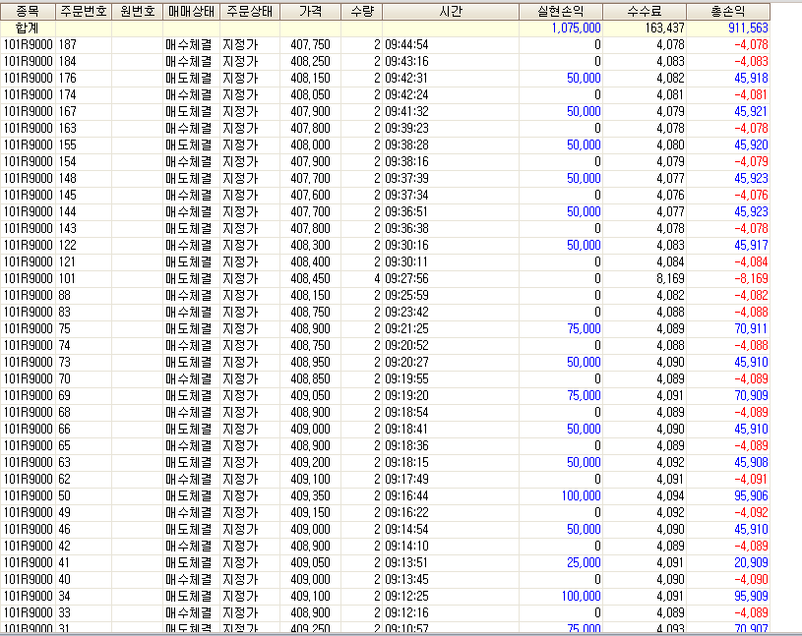Click 매도체결 status in order 176 row
Screen dimensions: 802x636
188,79
